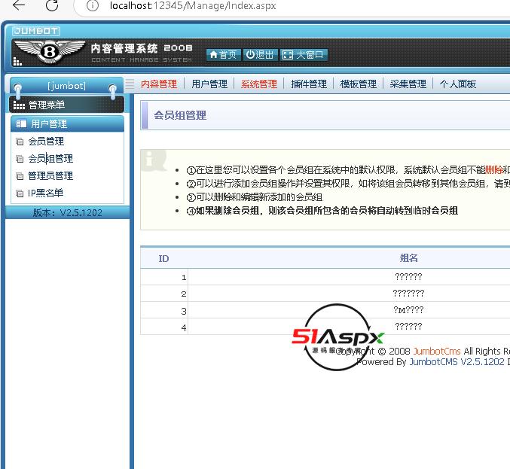Click the 管理菜单 header
This screenshot has width=510, height=469.
click(67, 105)
